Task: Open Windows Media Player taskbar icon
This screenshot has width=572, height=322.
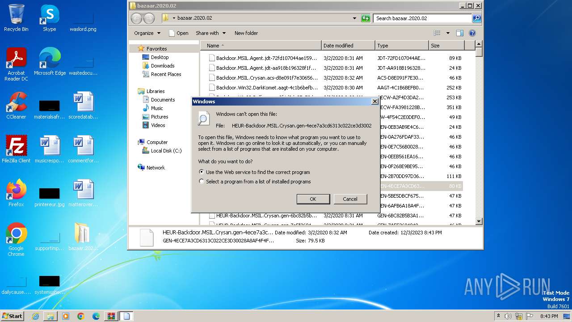Action: tap(66, 316)
